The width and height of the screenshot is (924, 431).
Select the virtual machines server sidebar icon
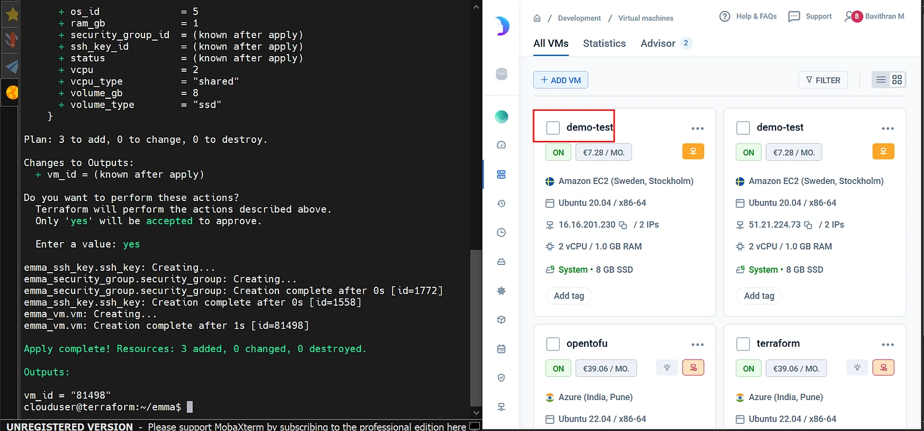(x=501, y=175)
